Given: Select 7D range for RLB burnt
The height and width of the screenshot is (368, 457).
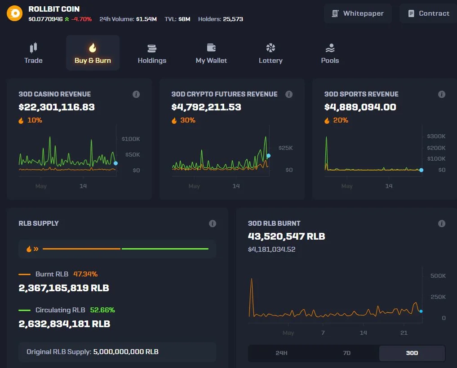Looking at the screenshot, I should coord(346,353).
